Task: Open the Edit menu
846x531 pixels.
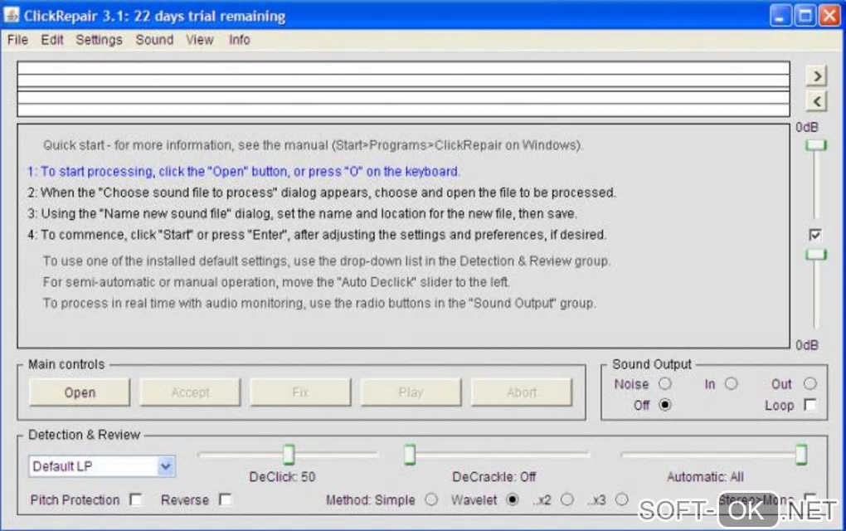Action: tap(51, 40)
